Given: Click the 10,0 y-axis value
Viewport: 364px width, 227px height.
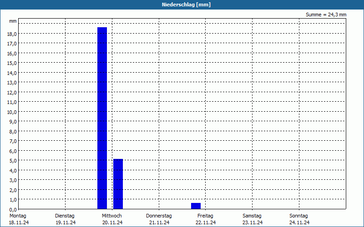Looking at the screenshot, I should (12, 112).
